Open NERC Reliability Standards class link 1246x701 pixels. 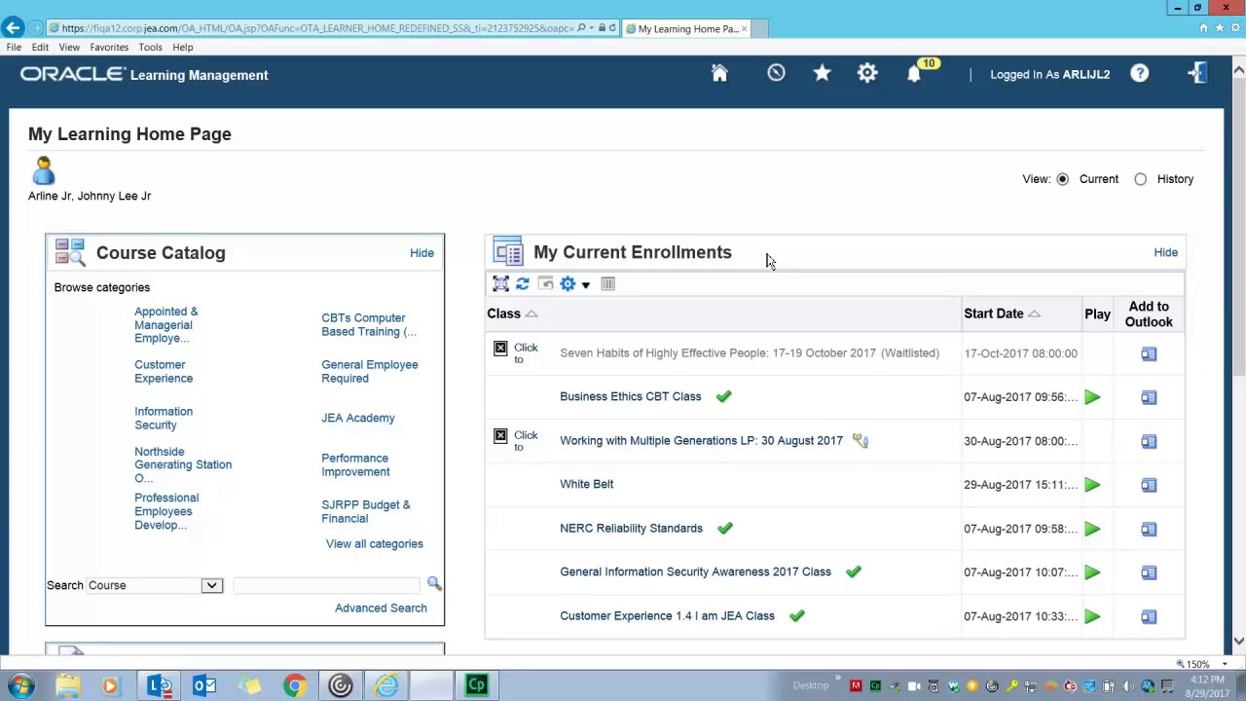click(x=631, y=528)
